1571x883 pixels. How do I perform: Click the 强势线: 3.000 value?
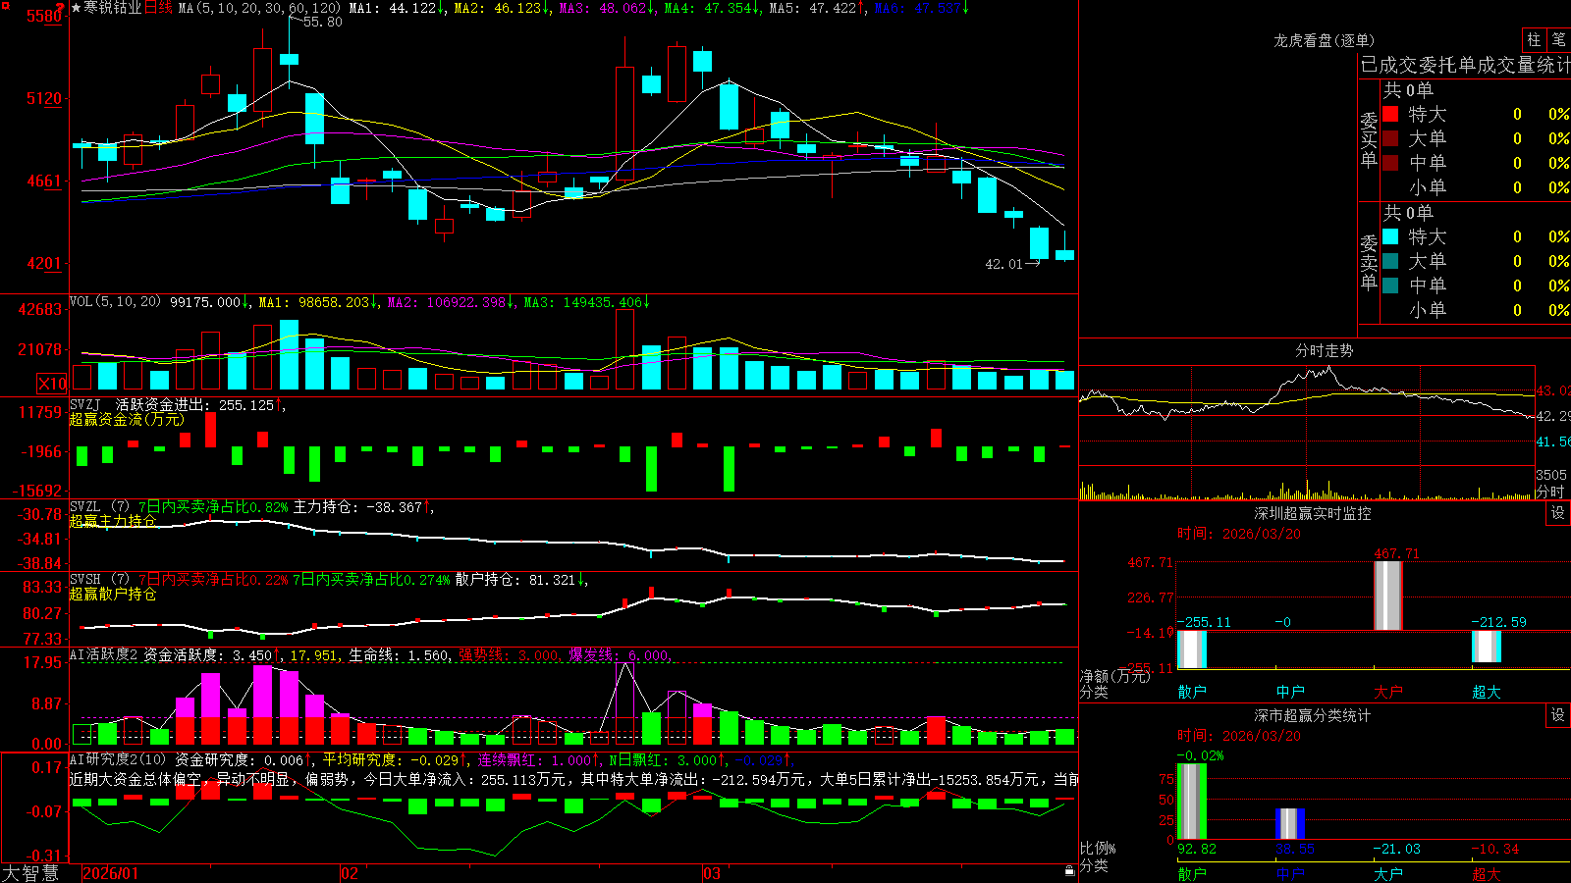tap(508, 654)
